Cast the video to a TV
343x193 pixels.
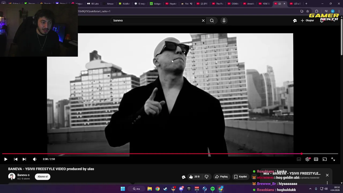325,159
